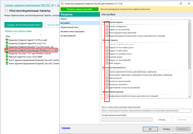193x134 pixels.
Task: Select Network Agent for Linux 14.0.0.4646 package
Action: click(x=25, y=57)
